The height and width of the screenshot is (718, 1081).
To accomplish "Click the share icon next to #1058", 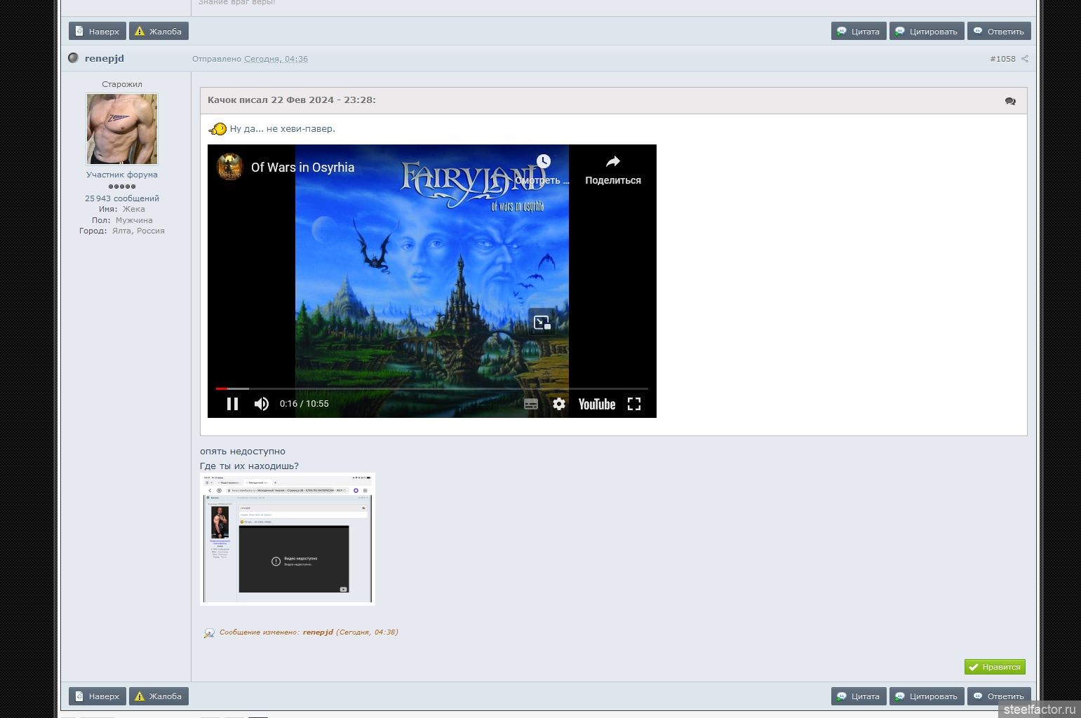I will coord(1025,59).
